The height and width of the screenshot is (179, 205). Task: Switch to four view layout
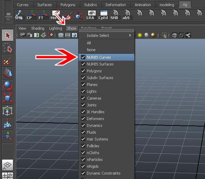click(x=8, y=176)
